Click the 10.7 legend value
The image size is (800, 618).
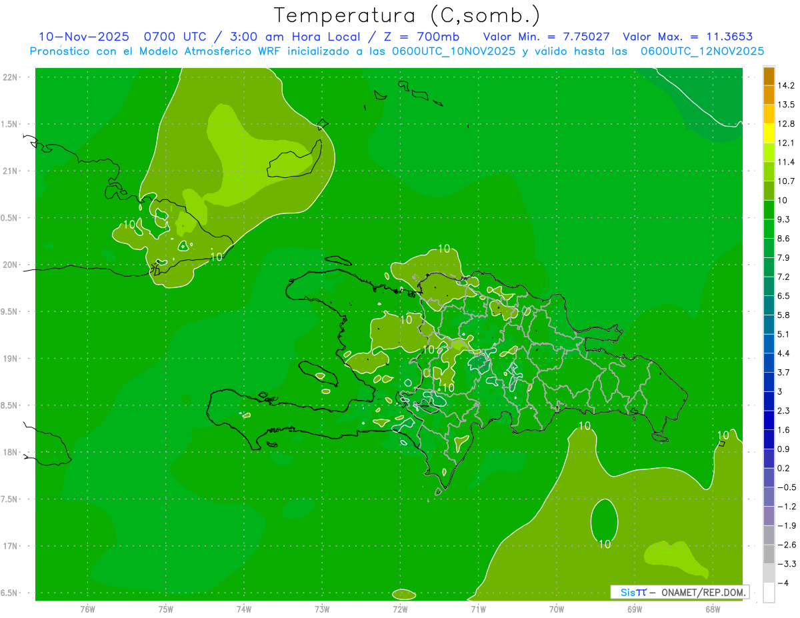[786, 181]
